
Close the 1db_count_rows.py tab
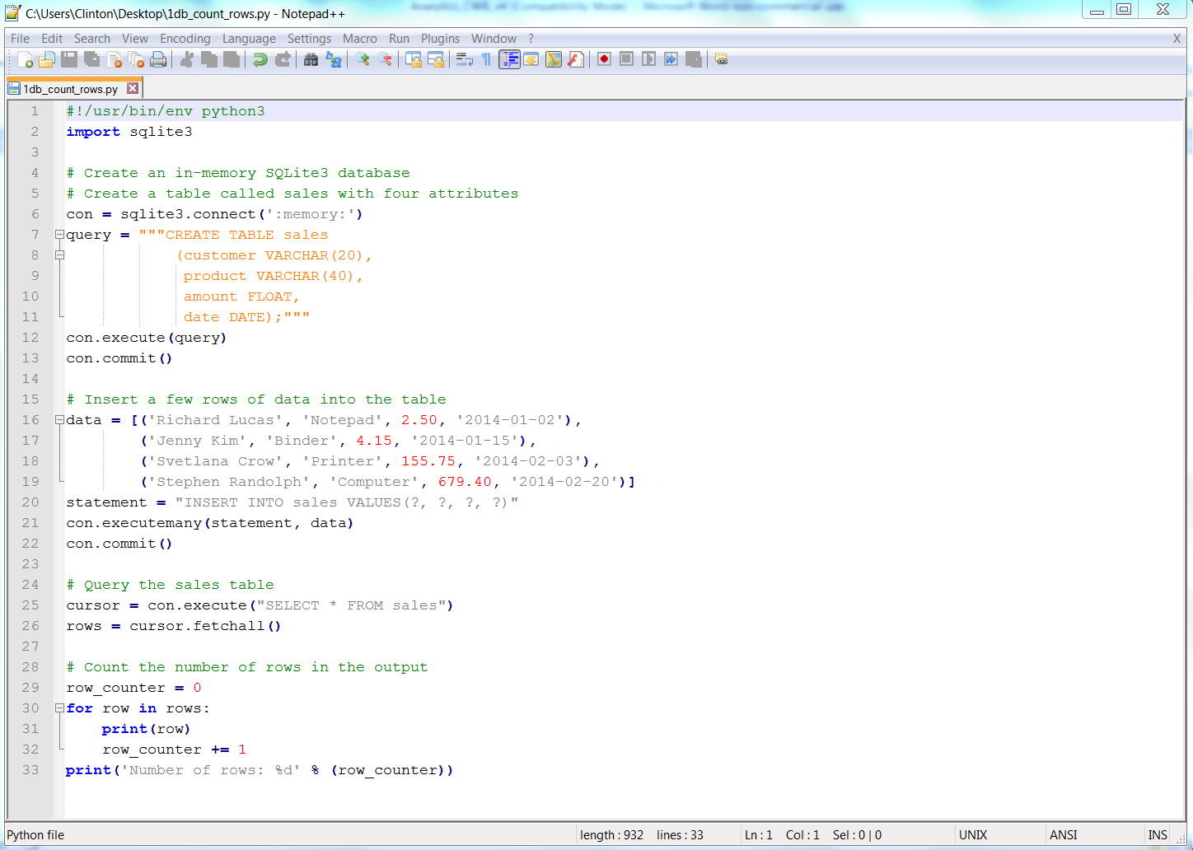133,87
